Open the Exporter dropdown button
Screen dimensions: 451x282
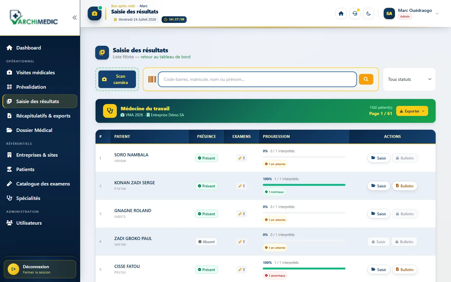(x=412, y=111)
